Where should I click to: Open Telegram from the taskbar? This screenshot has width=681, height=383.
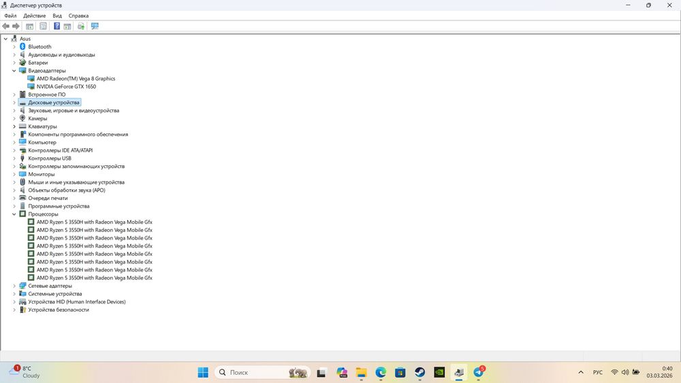[479, 372]
